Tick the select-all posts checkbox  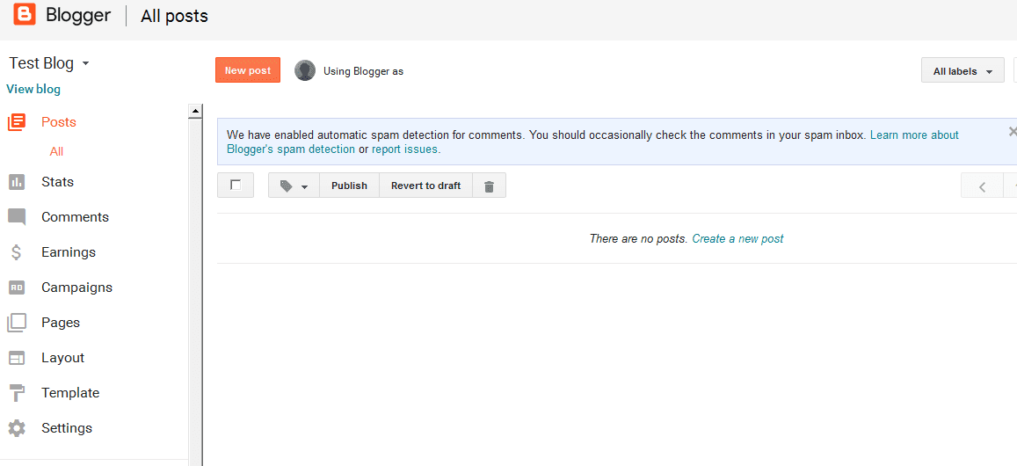(236, 185)
